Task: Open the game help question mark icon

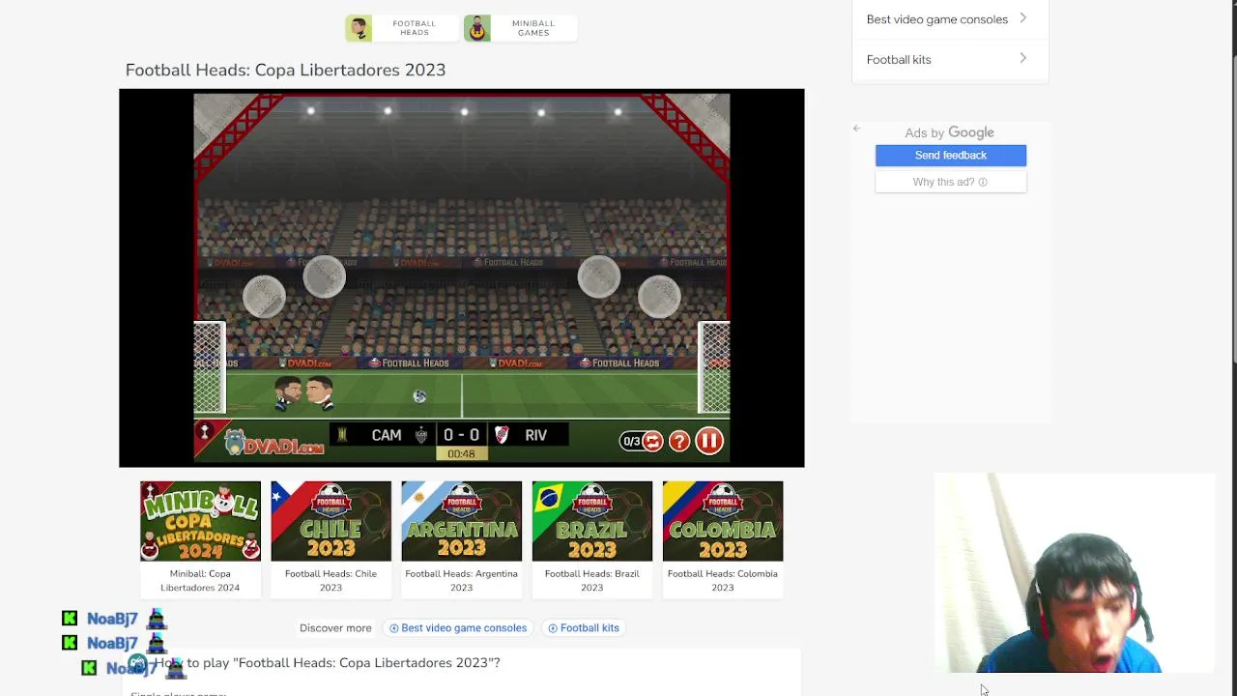Action: pyautogui.click(x=679, y=441)
